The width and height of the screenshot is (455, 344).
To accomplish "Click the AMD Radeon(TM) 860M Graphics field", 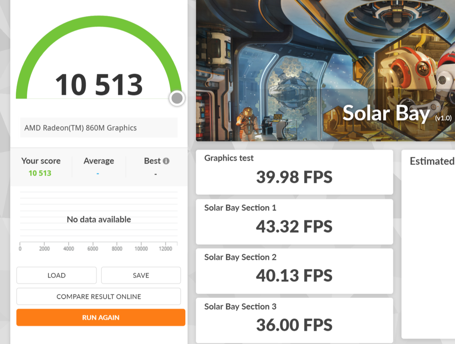I will (x=99, y=128).
